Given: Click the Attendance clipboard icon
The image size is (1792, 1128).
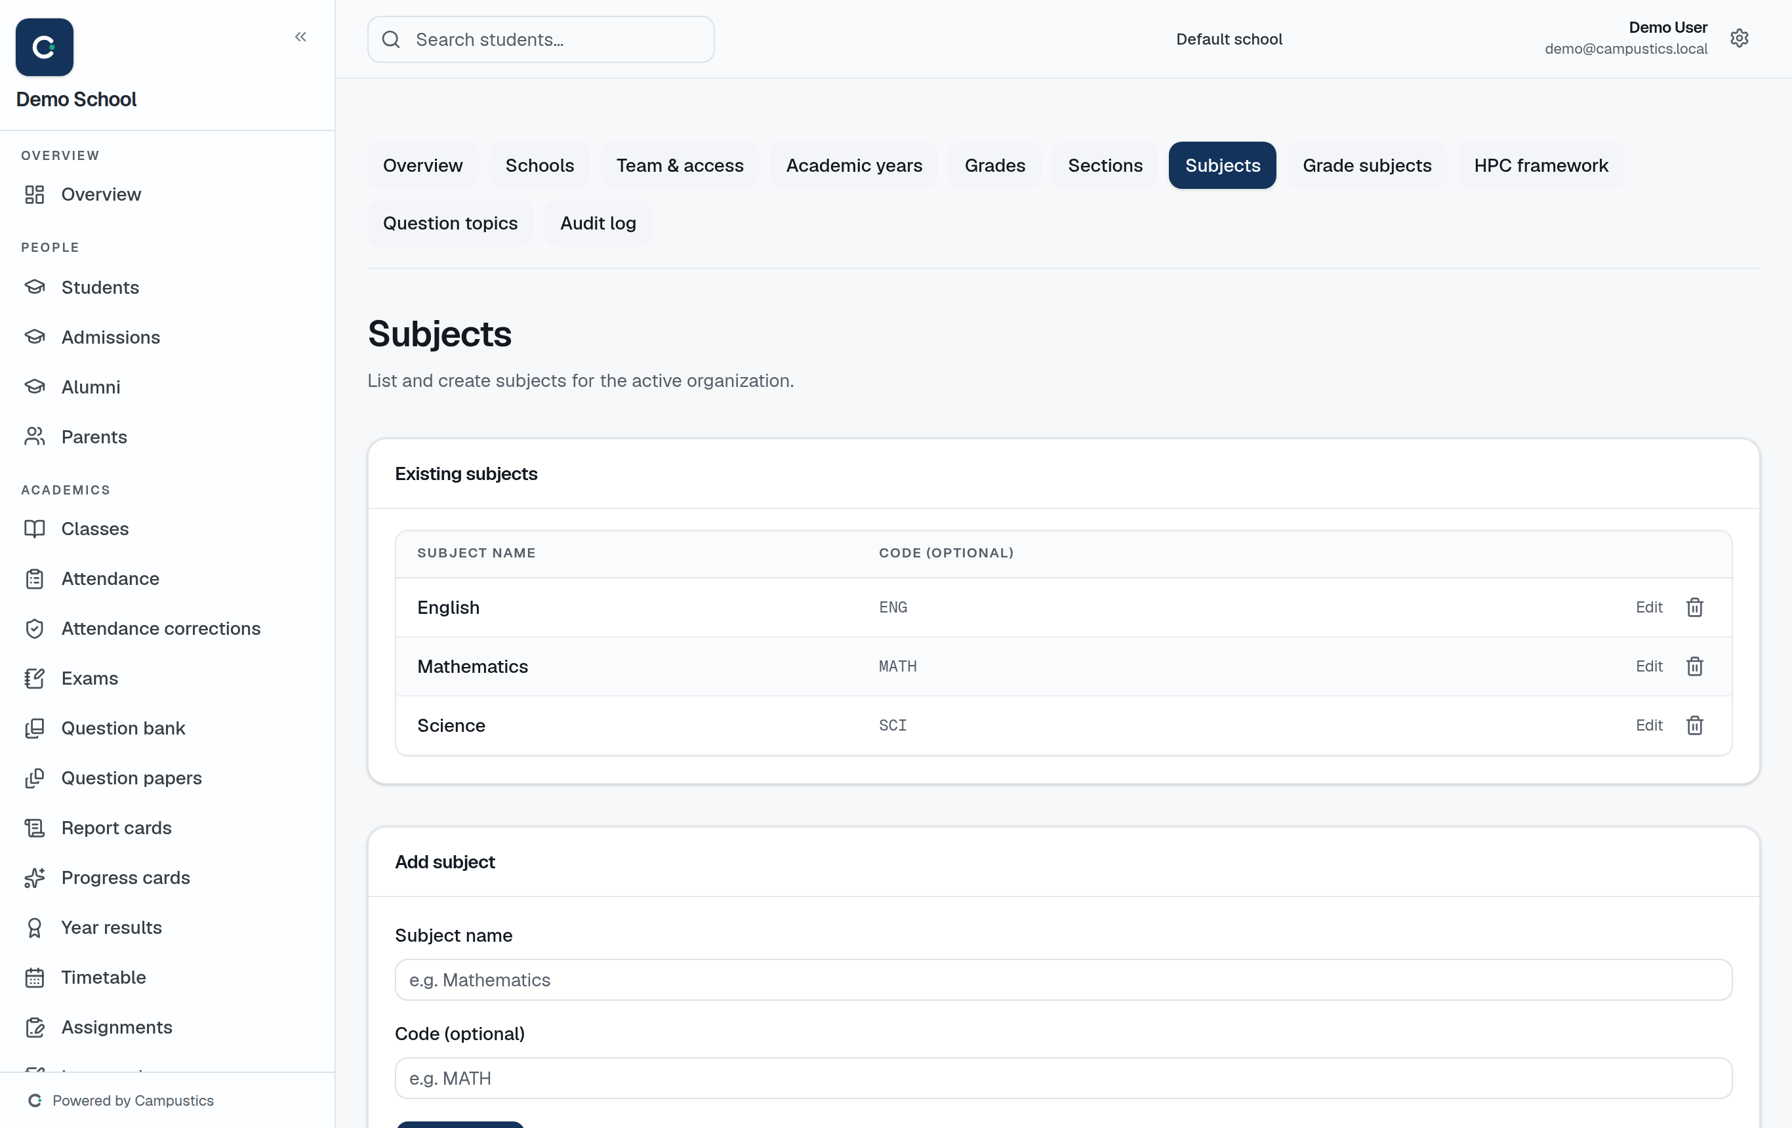Looking at the screenshot, I should 34,579.
